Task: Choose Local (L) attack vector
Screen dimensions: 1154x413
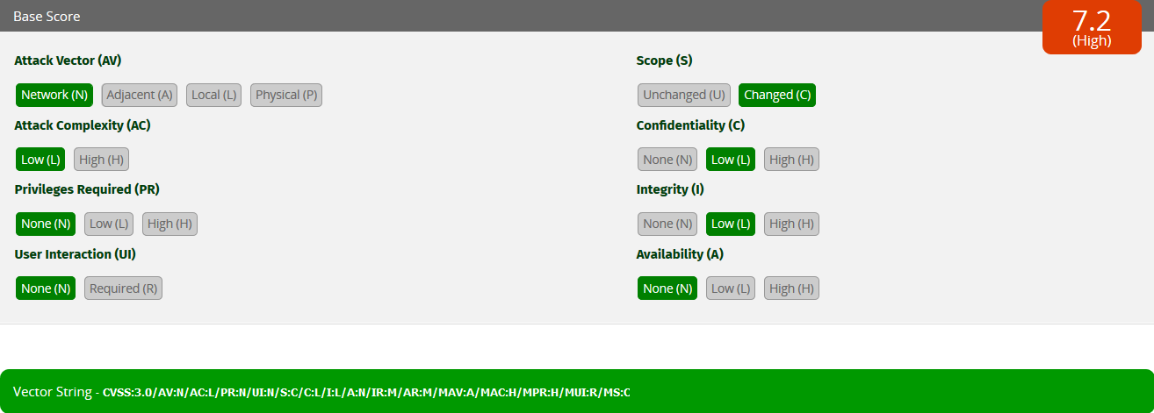Action: [214, 95]
